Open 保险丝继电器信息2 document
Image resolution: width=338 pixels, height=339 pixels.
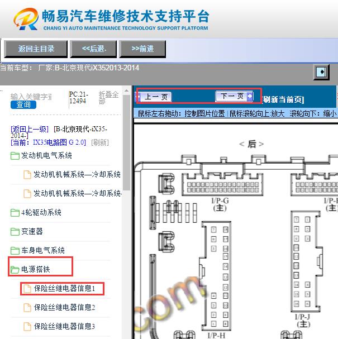coord(64,307)
